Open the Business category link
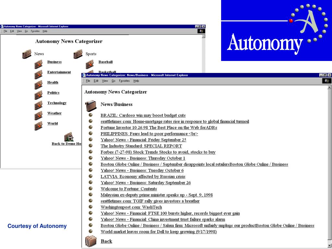Screen dimensions: 332x249 [x=54, y=62]
